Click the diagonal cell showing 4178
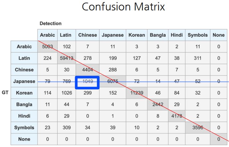Screen dimensions: 229x147 tap(177, 116)
